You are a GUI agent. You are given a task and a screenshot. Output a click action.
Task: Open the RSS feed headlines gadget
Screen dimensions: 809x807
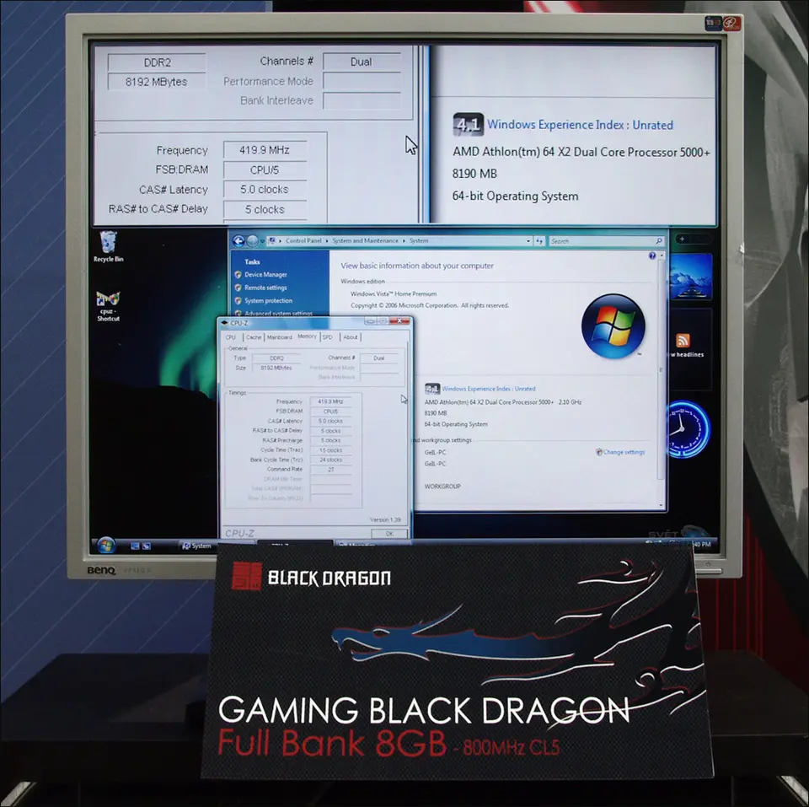[683, 342]
